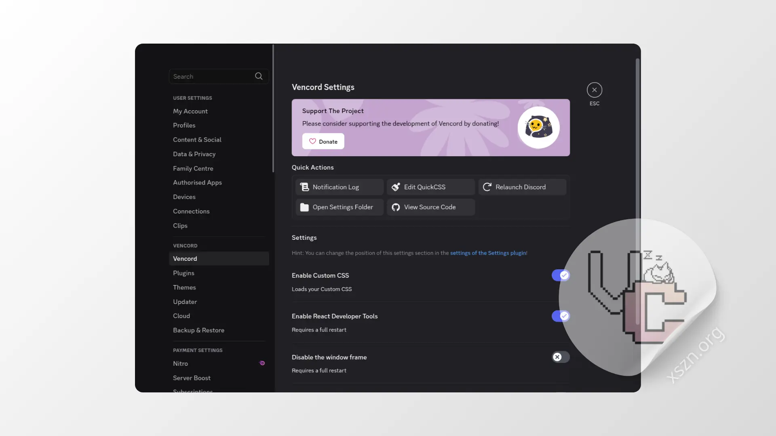Click the Nitro badge icon in sidebar
Screen dimensions: 776x436
(262, 363)
